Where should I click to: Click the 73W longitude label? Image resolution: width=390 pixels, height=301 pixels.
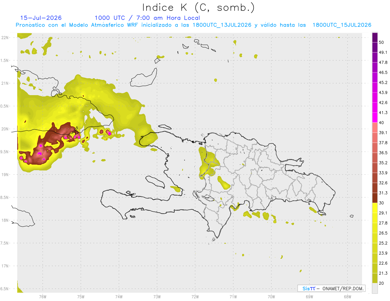pyautogui.click(x=157, y=297)
